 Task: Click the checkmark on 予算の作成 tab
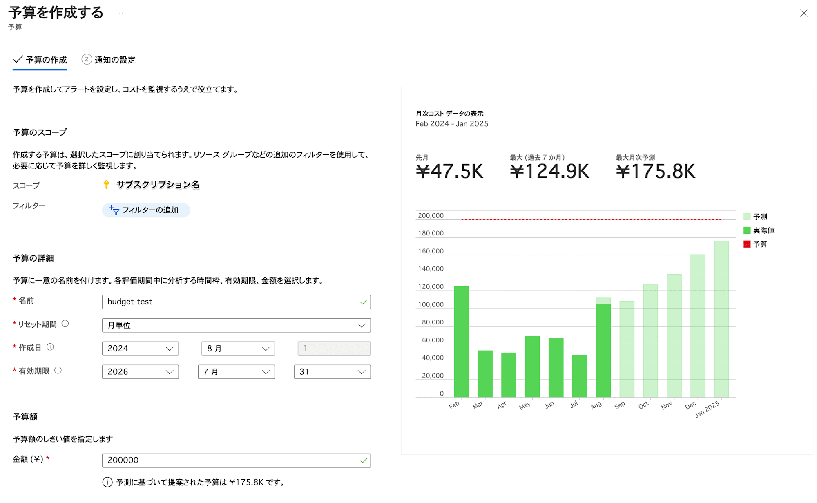(x=18, y=60)
